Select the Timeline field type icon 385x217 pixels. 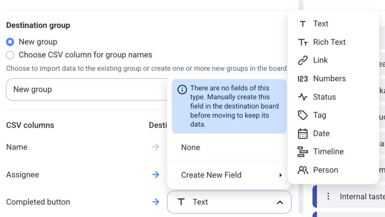pyautogui.click(x=303, y=151)
